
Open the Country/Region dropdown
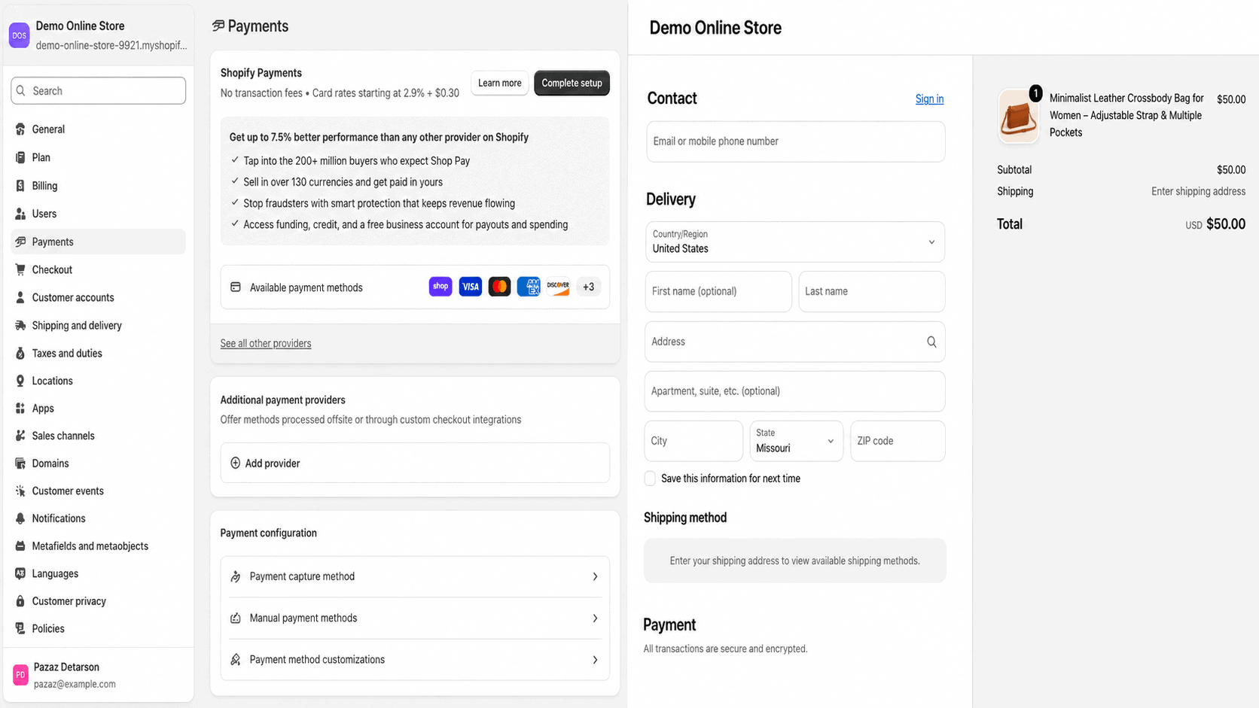(795, 242)
